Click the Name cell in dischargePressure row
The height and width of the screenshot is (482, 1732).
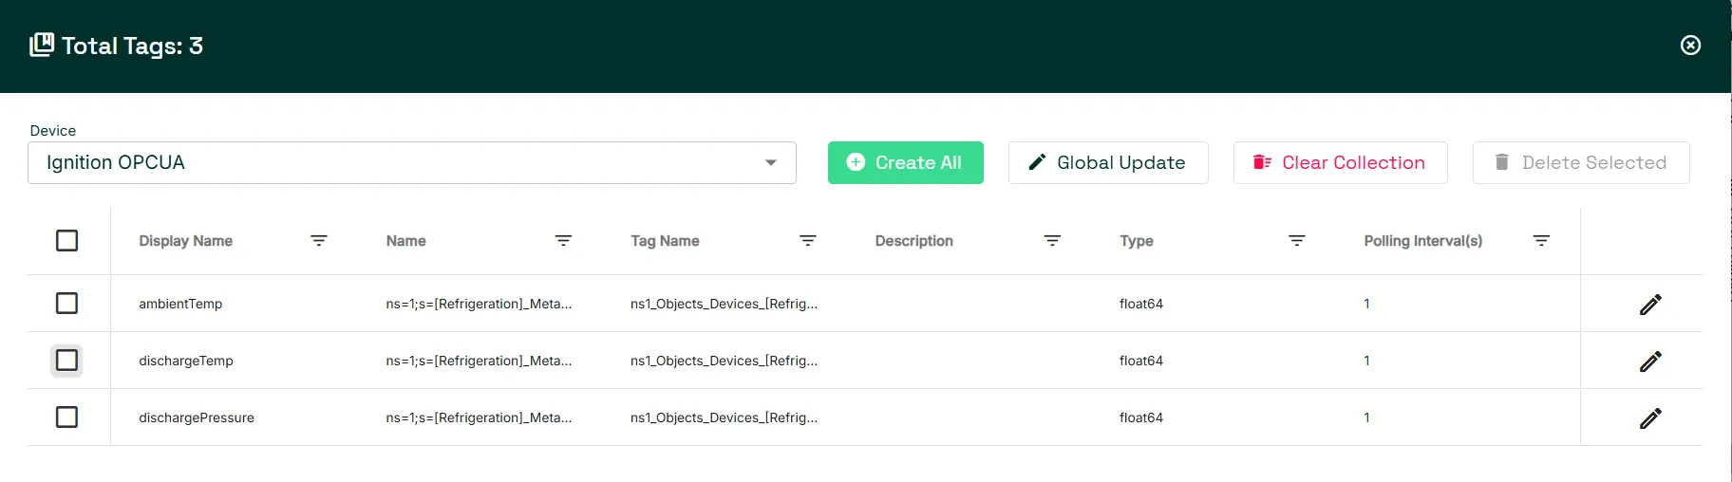(x=479, y=417)
